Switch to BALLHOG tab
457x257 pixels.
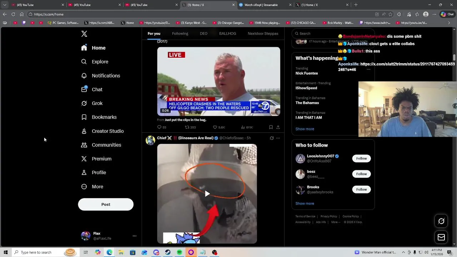click(227, 34)
